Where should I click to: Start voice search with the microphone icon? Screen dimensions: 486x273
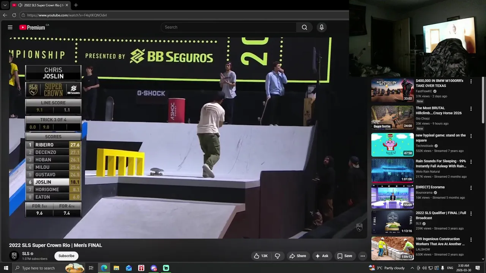[x=322, y=27]
